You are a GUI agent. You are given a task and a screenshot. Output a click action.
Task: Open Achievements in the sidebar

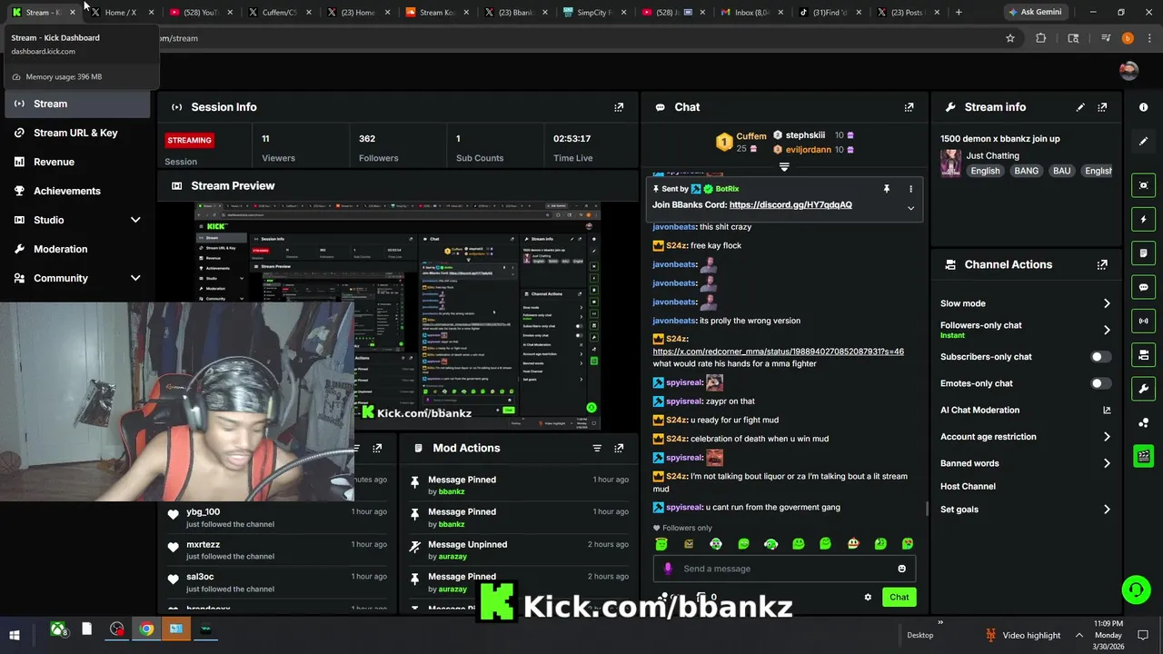pos(77,191)
